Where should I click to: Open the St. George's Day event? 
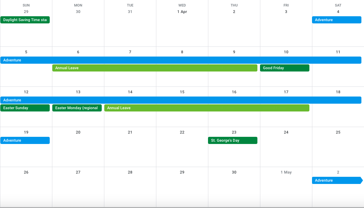point(233,140)
